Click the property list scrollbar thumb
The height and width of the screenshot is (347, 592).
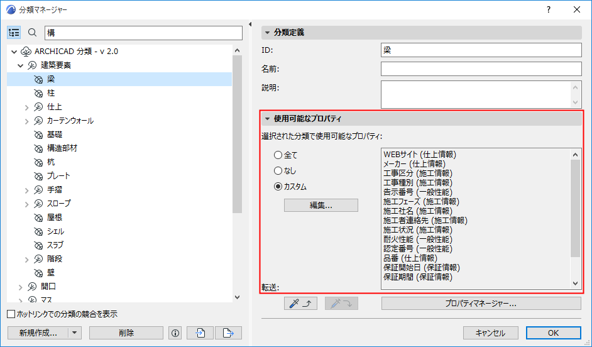pos(576,208)
